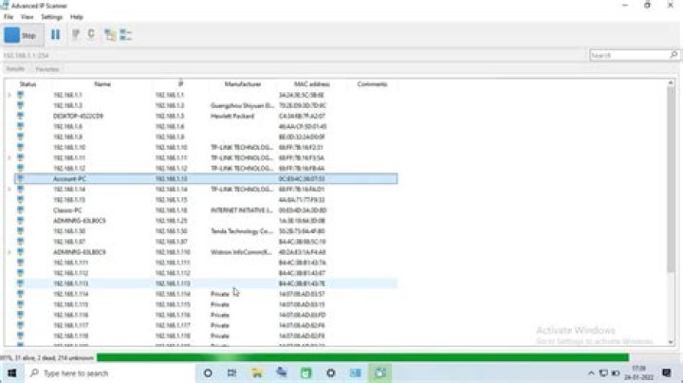Open Settings gear on the taskbar
Image resolution: width=683 pixels, height=383 pixels.
(x=331, y=373)
